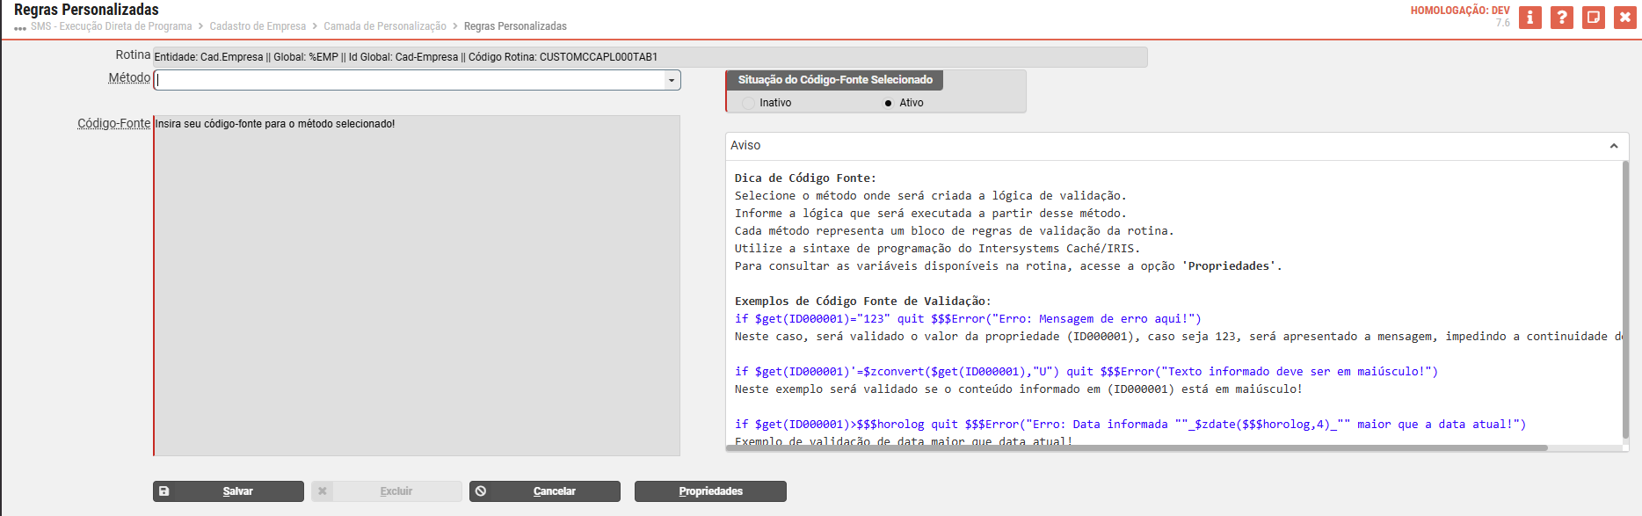Collapse the Aviso panel with chevron
This screenshot has height=516, width=1642.
pos(1614,146)
